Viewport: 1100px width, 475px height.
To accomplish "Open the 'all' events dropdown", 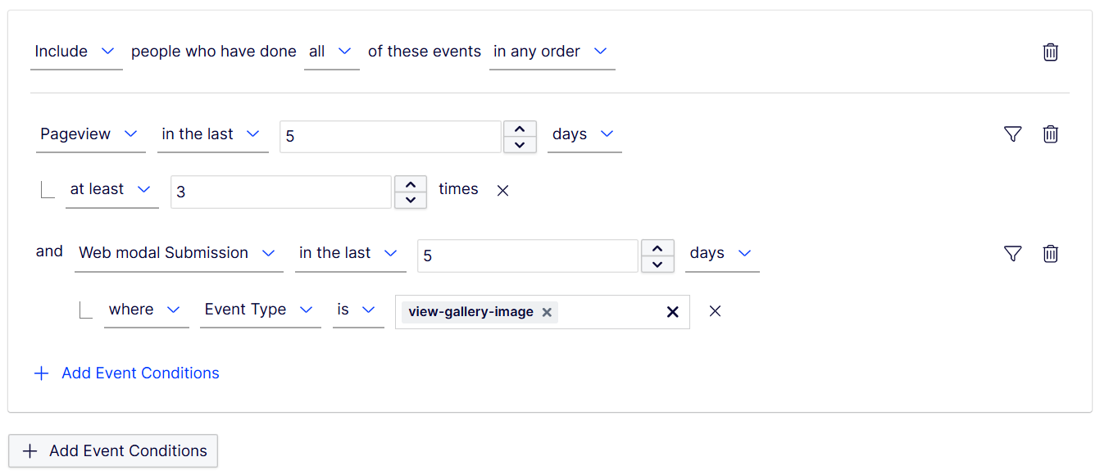I will click(331, 52).
